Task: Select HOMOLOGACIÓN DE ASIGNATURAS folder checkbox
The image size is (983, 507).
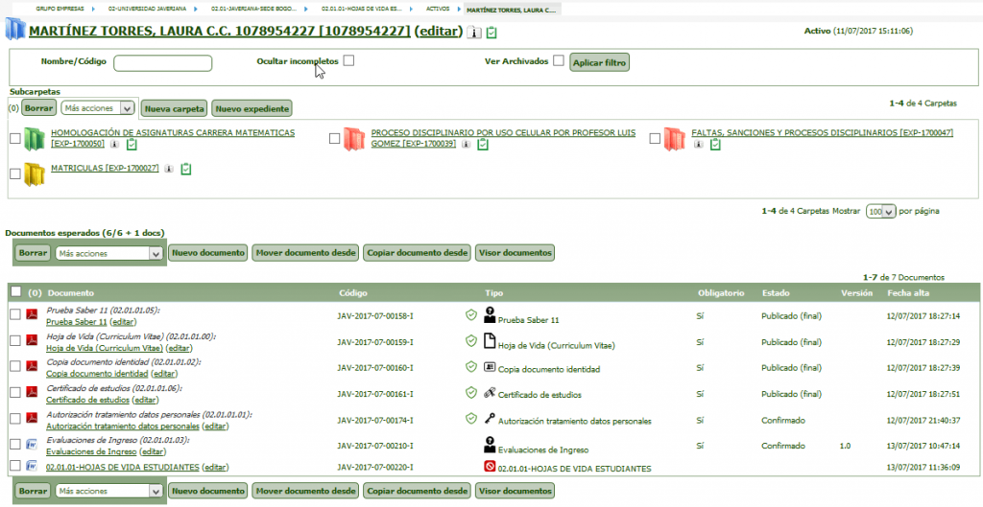Action: tap(15, 139)
